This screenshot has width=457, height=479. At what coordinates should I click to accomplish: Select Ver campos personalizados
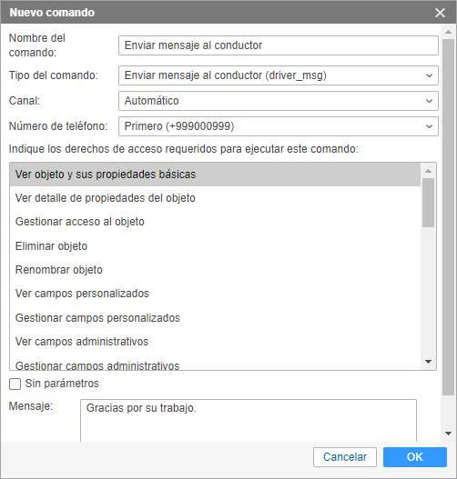215,294
